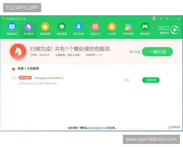Click the orange warning icon next to 发现1个危险项

pyautogui.click(x=13, y=69)
